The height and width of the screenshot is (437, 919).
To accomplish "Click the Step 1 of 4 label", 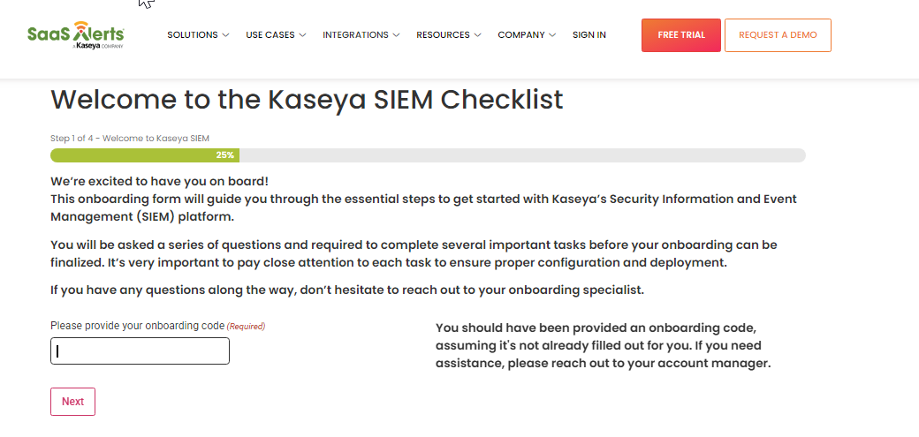I will pos(130,139).
